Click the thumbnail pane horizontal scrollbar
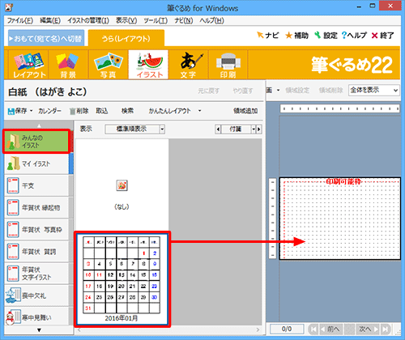The width and height of the screenshot is (405, 340). [168, 329]
